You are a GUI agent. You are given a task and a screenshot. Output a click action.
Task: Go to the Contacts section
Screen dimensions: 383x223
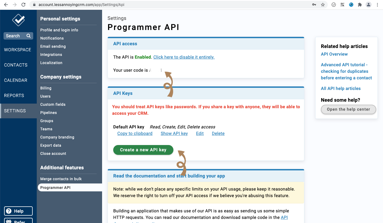point(16,65)
